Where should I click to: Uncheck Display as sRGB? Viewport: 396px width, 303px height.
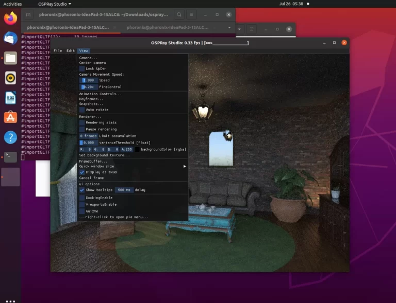pyautogui.click(x=82, y=172)
